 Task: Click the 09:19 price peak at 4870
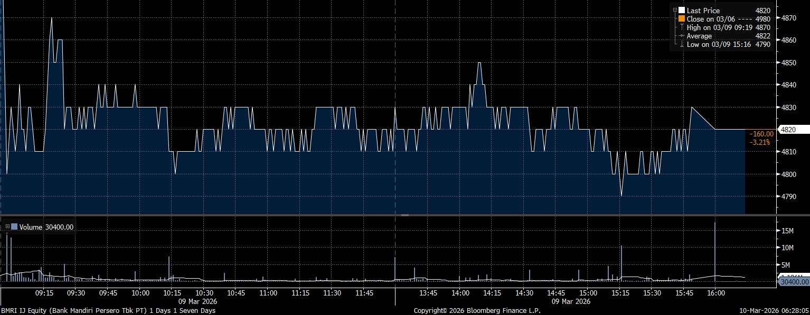(x=51, y=18)
